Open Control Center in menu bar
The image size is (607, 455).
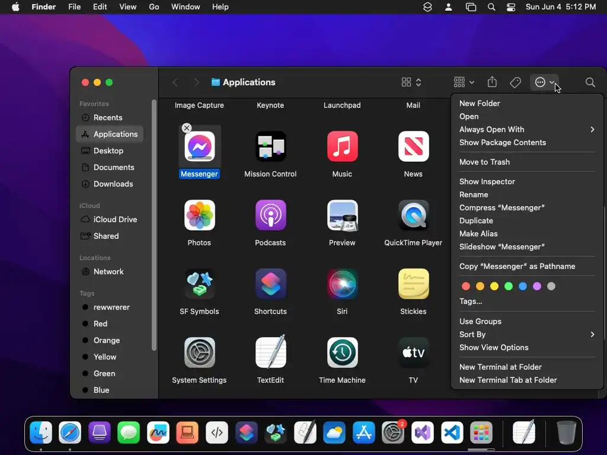click(511, 7)
